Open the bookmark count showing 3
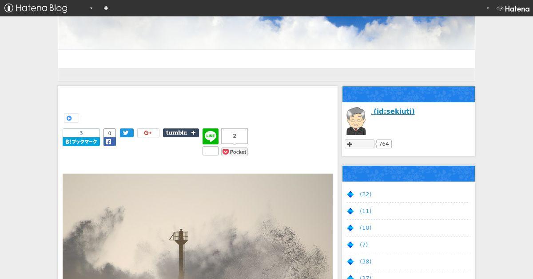Viewport: 533px width, 279px height. pos(81,133)
